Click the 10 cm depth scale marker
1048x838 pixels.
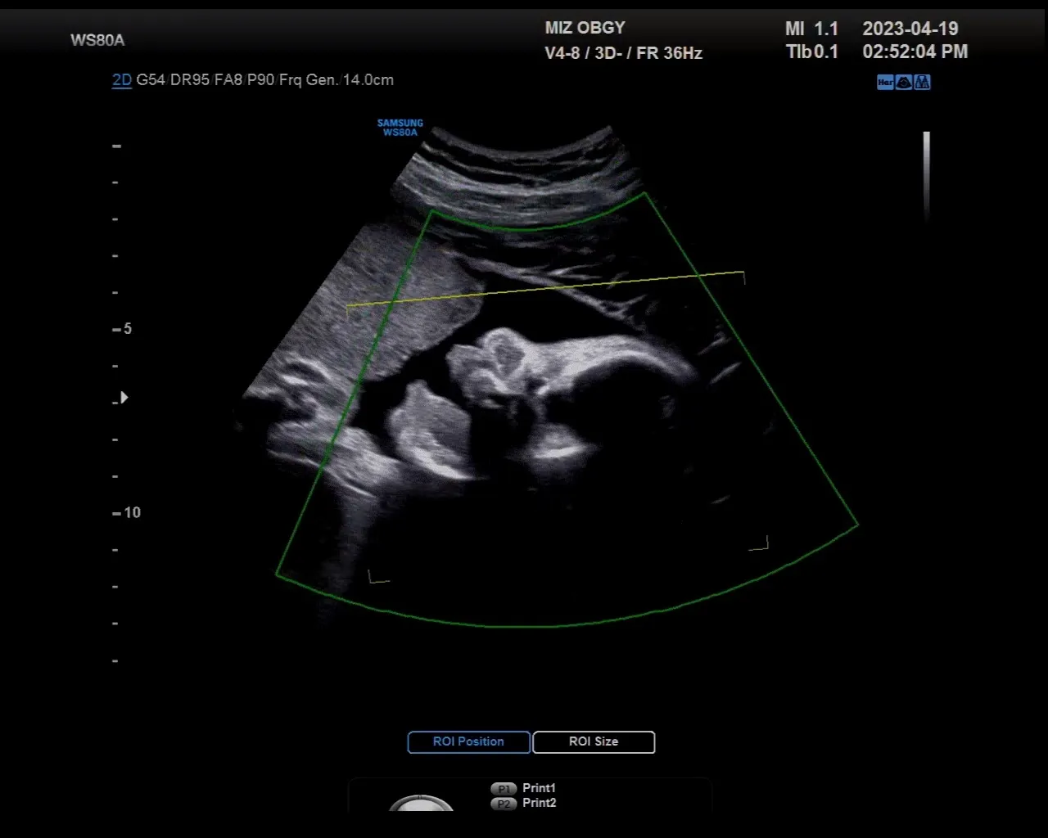point(127,512)
